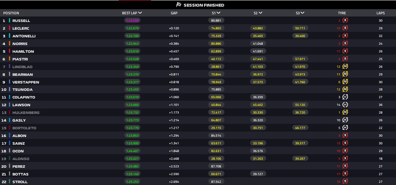Image resolution: width=396 pixels, height=185 pixels.
Task: Click Antonelli's soft tyre icon
Action: click(x=345, y=36)
